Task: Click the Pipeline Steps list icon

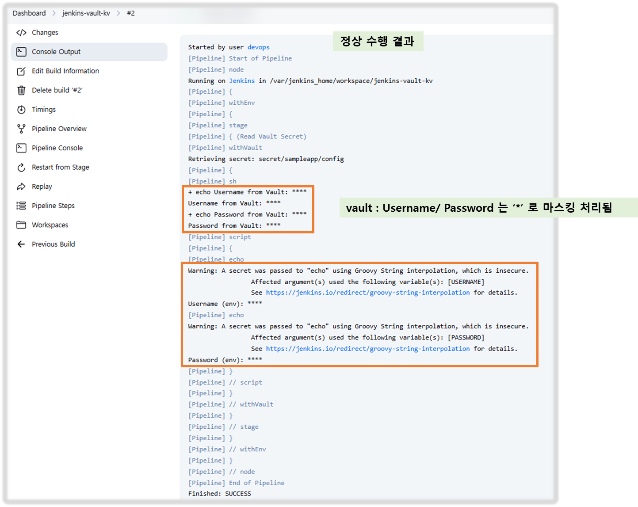Action: 21,206
